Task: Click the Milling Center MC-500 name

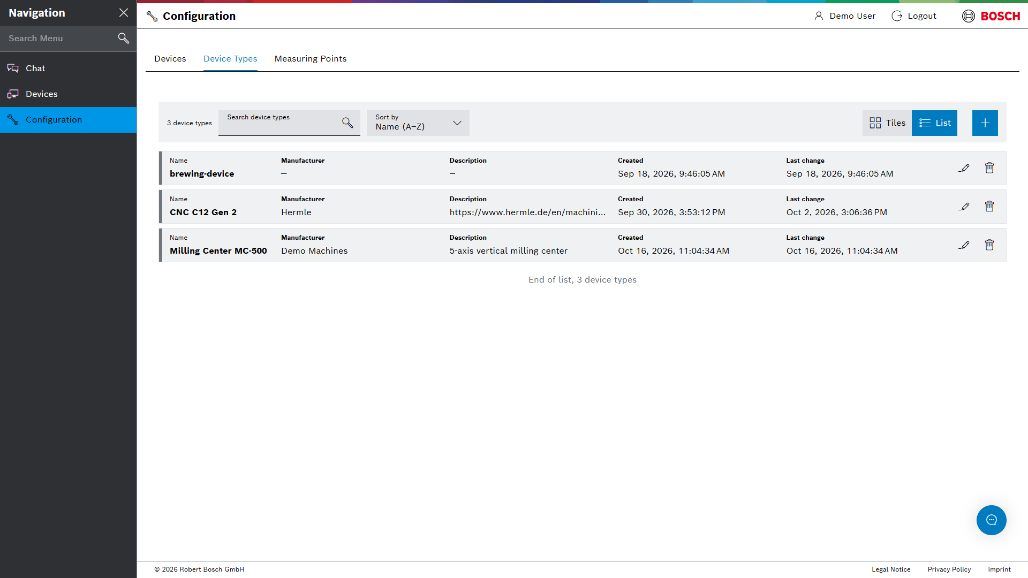Action: 218,251
